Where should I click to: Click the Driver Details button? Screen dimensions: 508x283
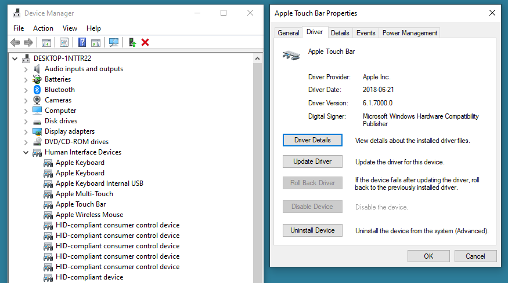click(312, 140)
